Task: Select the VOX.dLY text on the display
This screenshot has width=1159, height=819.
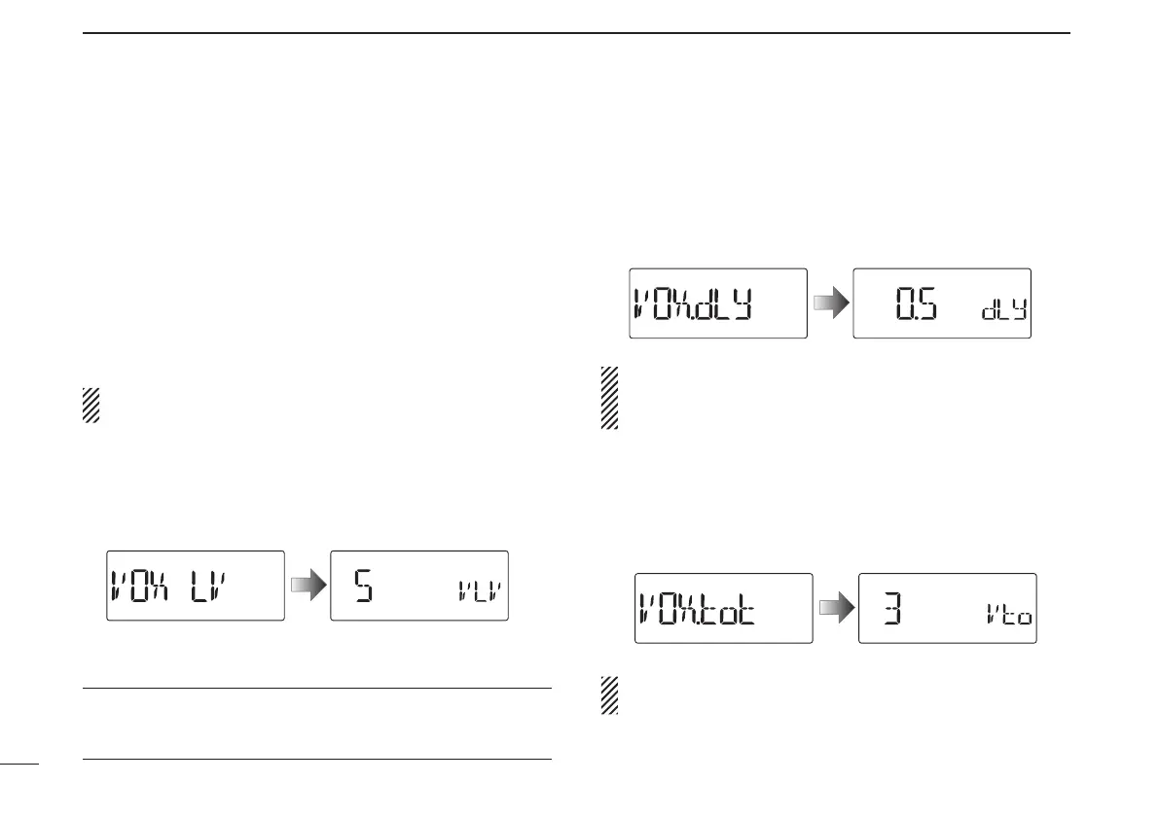Action: pos(693,303)
